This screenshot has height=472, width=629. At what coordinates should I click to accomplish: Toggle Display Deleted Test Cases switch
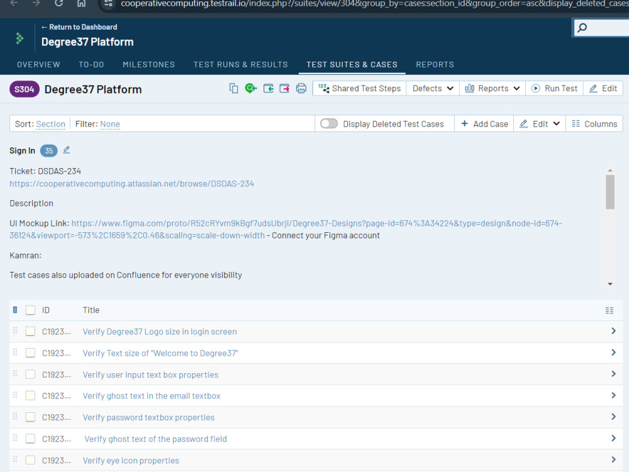point(329,123)
